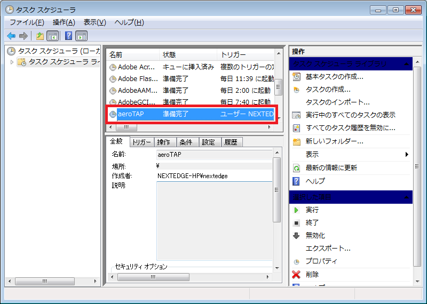Collapse the タスク スケジューラ ライブラリ actions section
The image size is (427, 304).
click(406, 64)
